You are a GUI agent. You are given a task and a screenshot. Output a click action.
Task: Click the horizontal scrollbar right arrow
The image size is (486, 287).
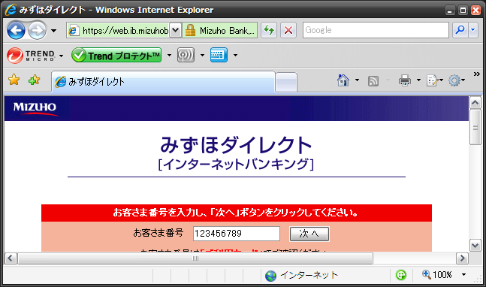coord(462,258)
